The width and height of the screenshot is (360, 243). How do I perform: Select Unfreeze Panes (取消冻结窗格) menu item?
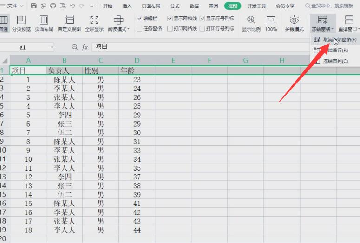click(339, 40)
